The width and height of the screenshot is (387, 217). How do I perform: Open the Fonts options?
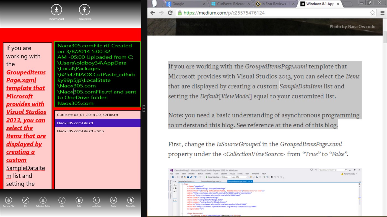tap(113, 200)
